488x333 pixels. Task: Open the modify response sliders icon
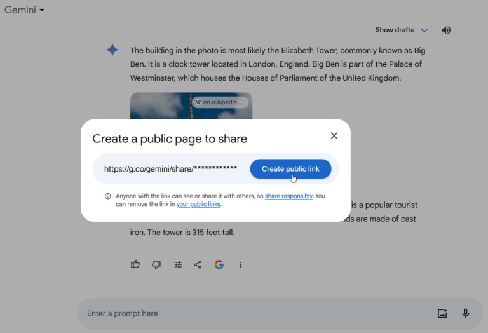click(178, 265)
